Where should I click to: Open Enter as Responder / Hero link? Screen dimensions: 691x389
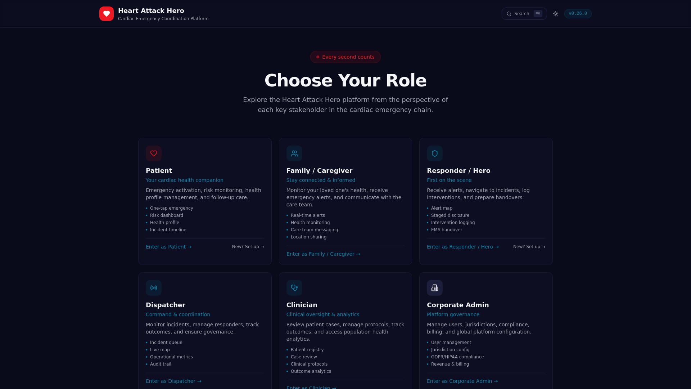point(462,247)
